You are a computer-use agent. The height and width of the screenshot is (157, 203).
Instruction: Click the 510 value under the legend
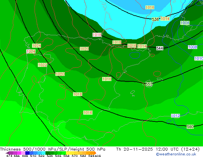[33, 156]
